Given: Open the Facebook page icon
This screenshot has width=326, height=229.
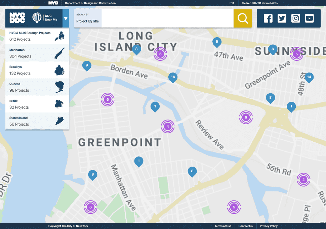Looking at the screenshot, I should [268, 18].
